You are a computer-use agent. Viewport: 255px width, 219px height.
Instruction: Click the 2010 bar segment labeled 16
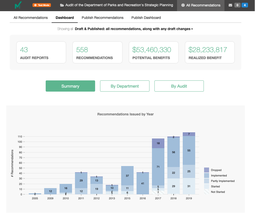(x=66, y=188)
